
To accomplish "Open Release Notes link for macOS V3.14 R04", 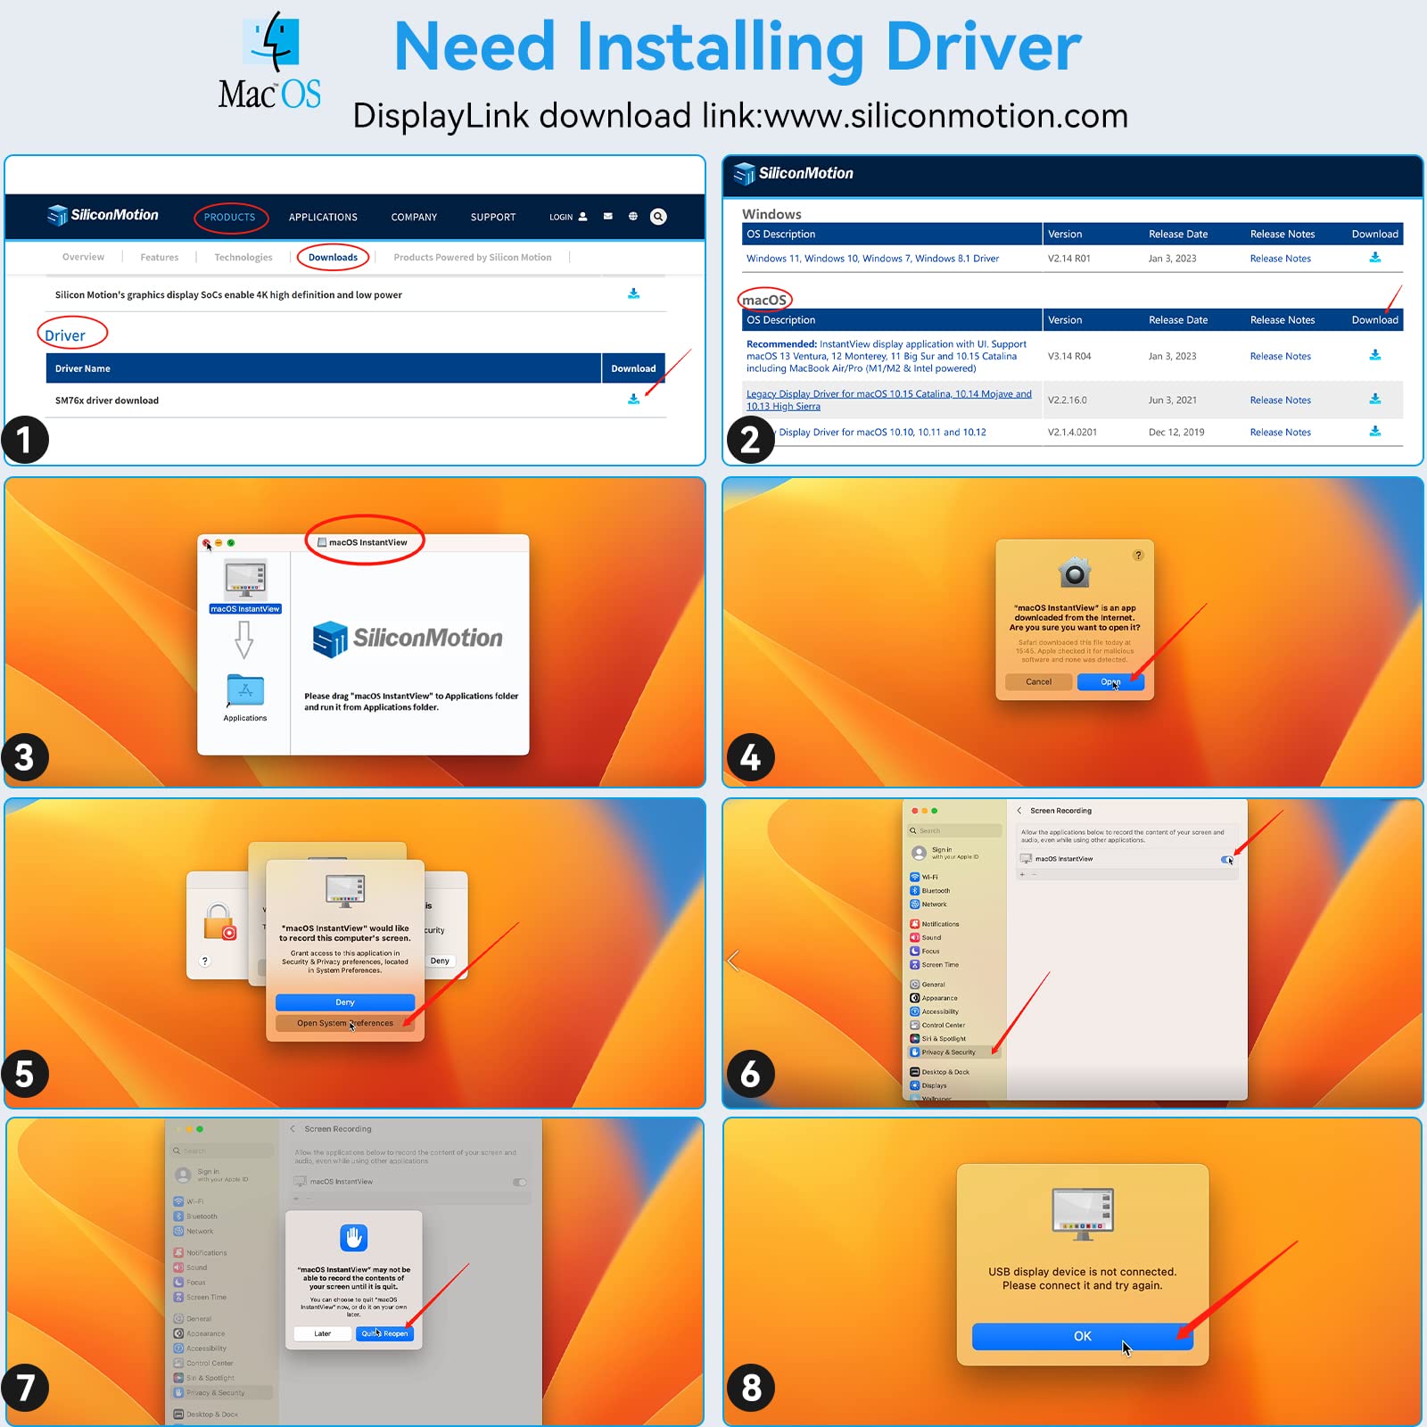I will 1280,357.
